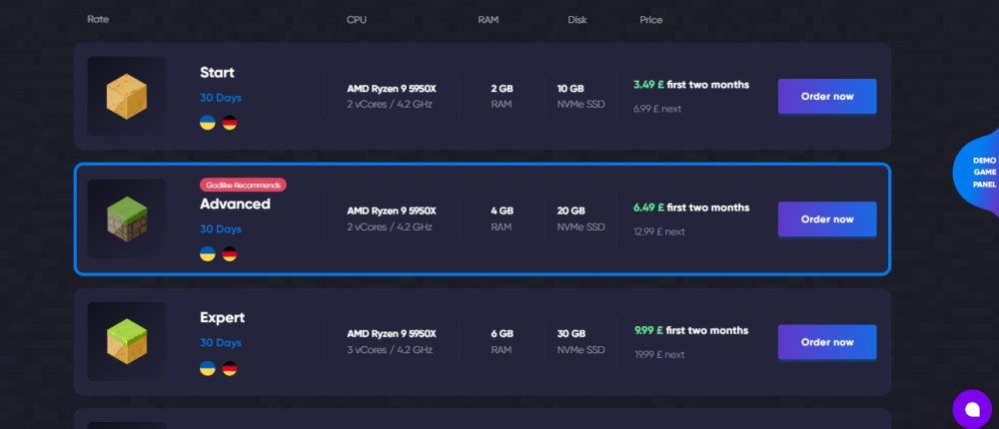Click the 9.99 £ first two months price

click(691, 330)
